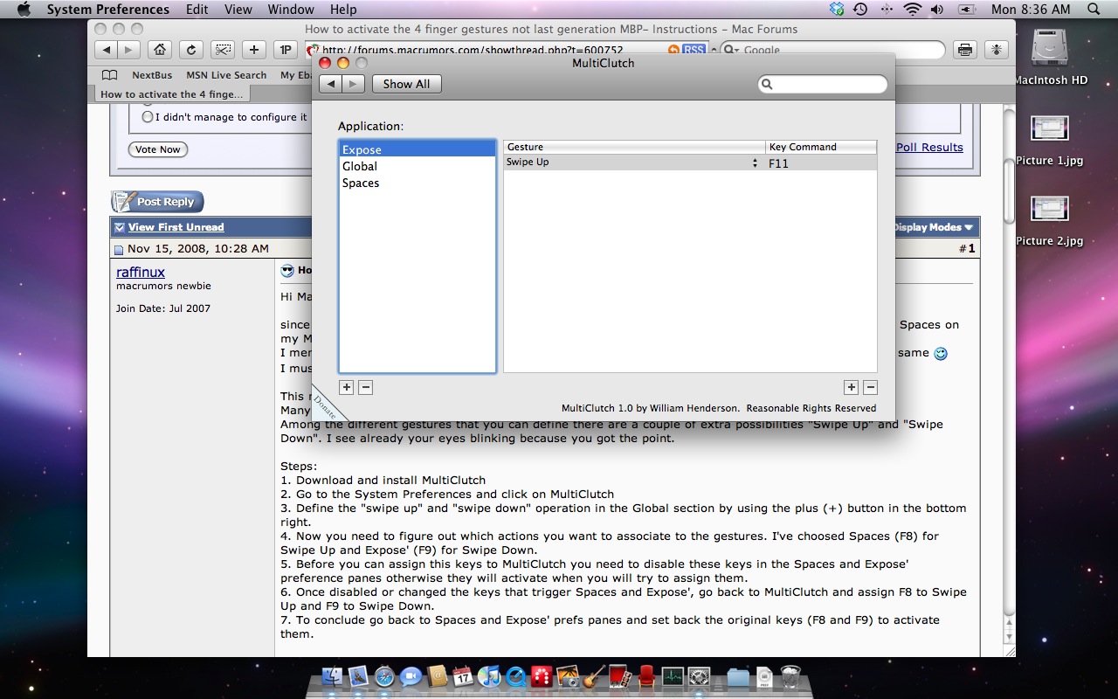
Task: Add bookmark with Safari plus button
Action: point(253,50)
